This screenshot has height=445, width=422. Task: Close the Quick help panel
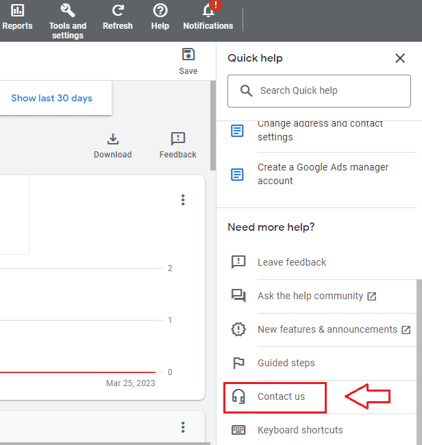pyautogui.click(x=400, y=58)
